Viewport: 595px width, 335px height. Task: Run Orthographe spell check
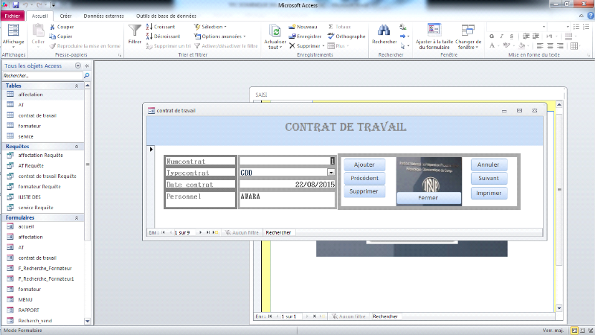pos(331,36)
